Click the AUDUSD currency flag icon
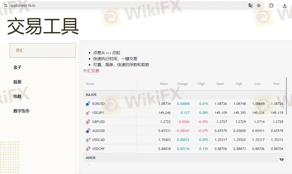The image size is (292, 174). pos(88,131)
